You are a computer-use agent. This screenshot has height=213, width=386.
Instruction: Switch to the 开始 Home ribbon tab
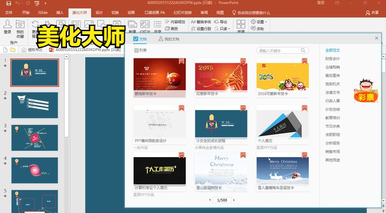pos(26,12)
